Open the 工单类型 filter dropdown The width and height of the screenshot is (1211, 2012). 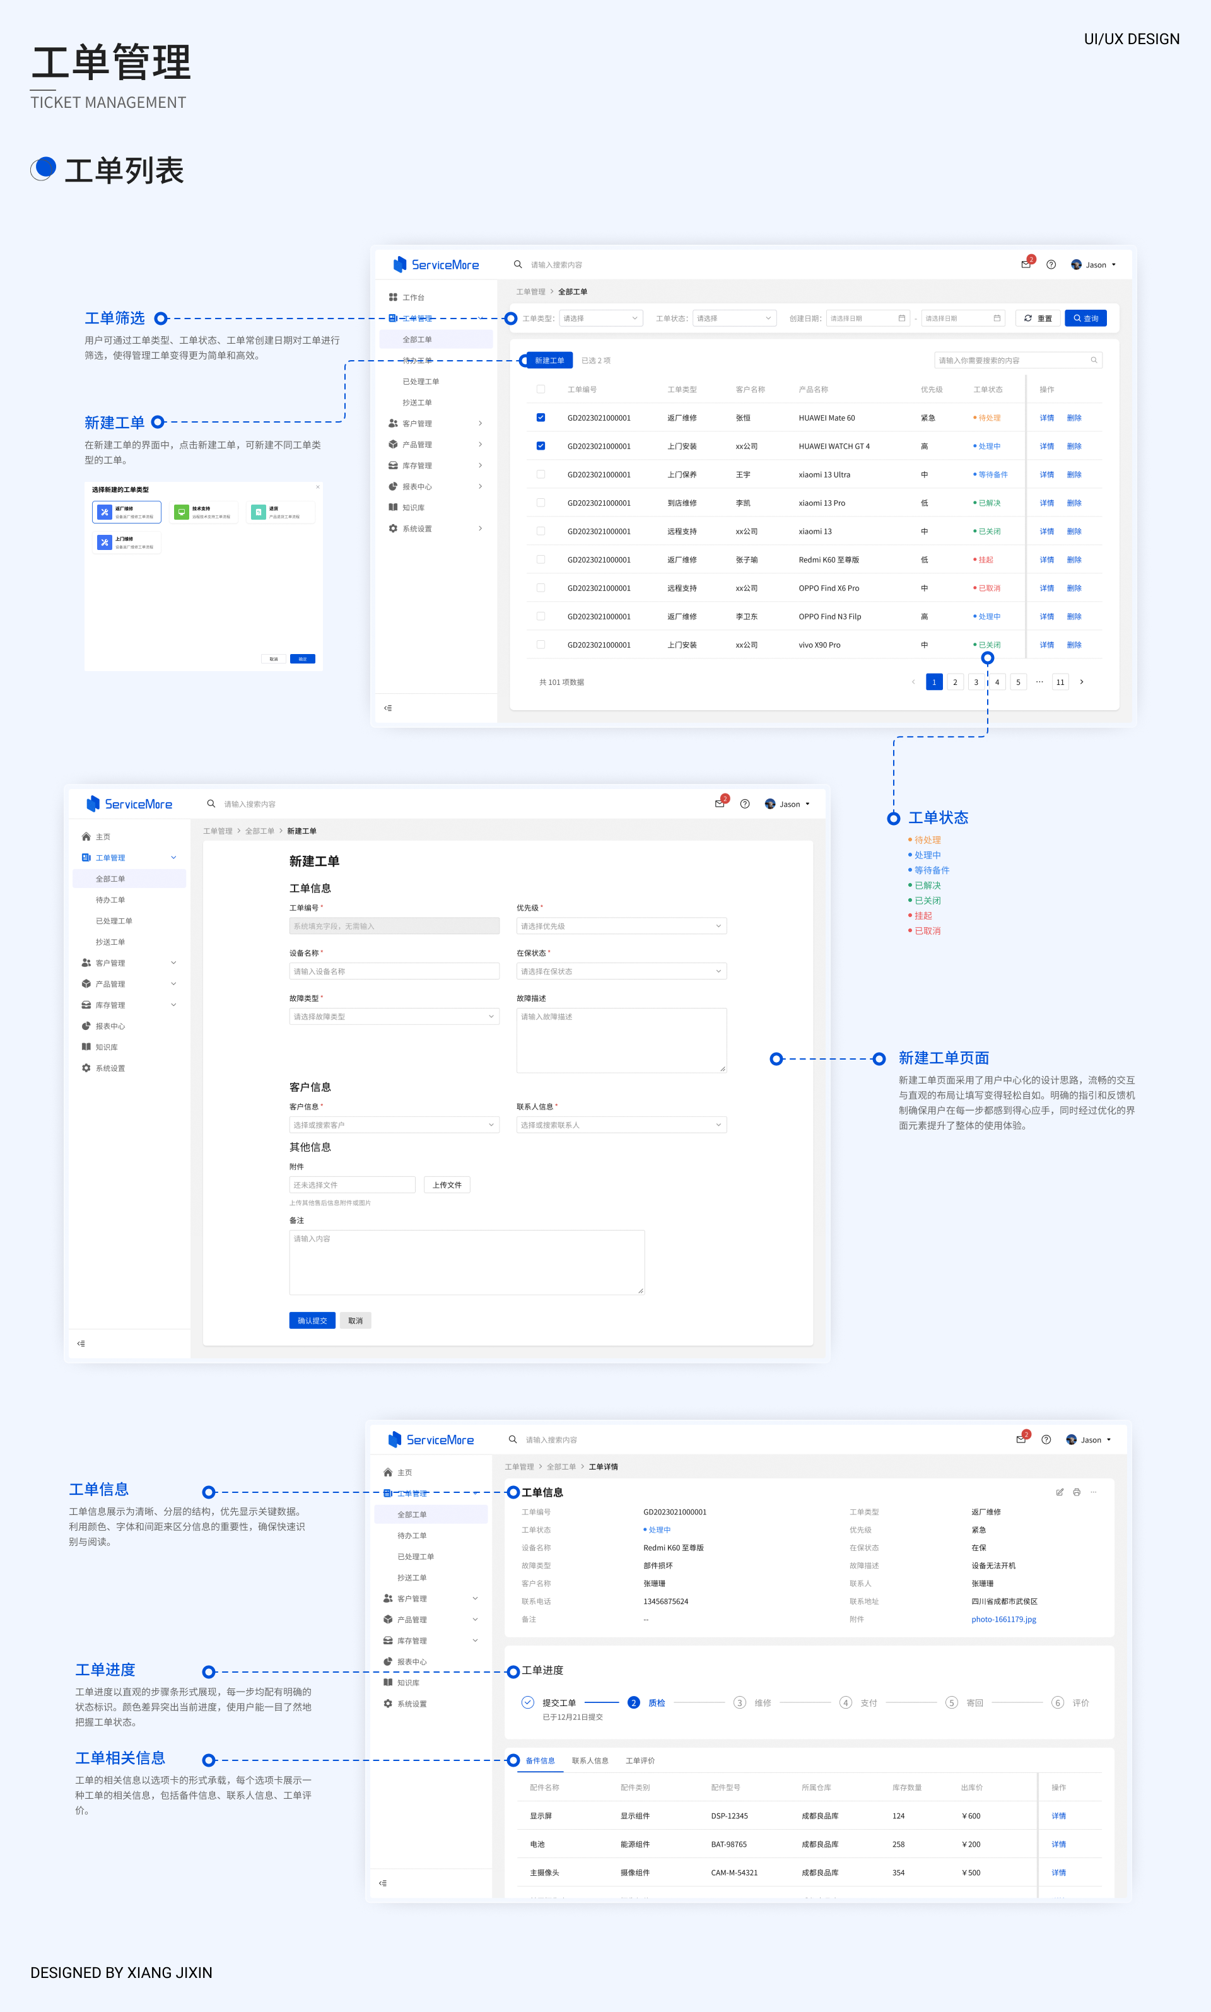click(x=600, y=319)
